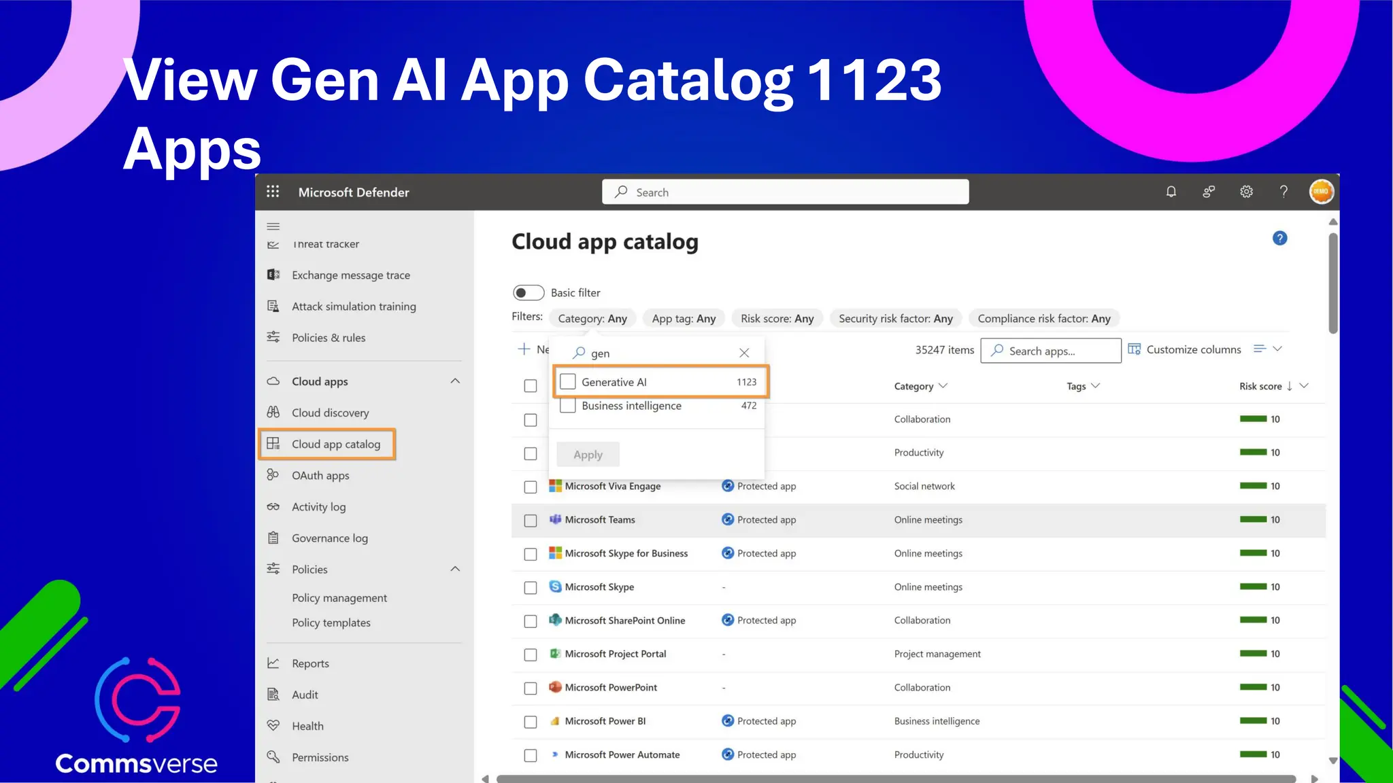Viewport: 1393px width, 783px height.
Task: Open the Tags column dropdown
Action: pos(1095,386)
